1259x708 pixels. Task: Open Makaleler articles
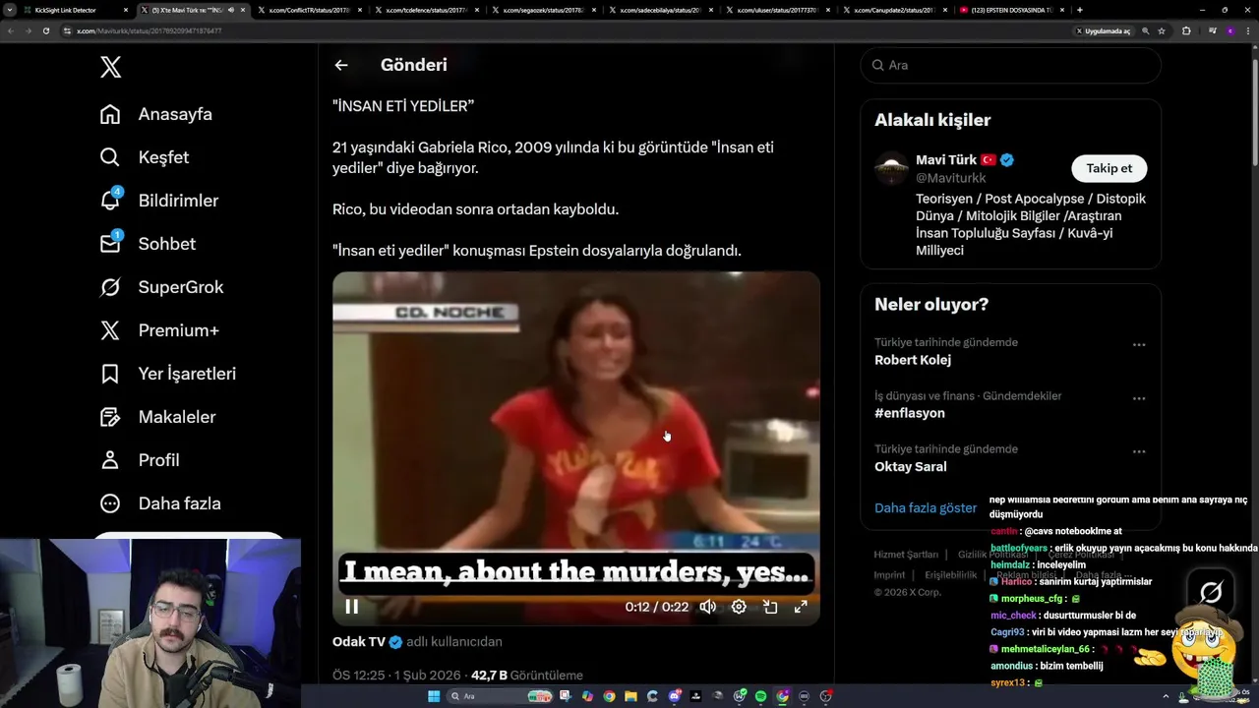coord(157,417)
